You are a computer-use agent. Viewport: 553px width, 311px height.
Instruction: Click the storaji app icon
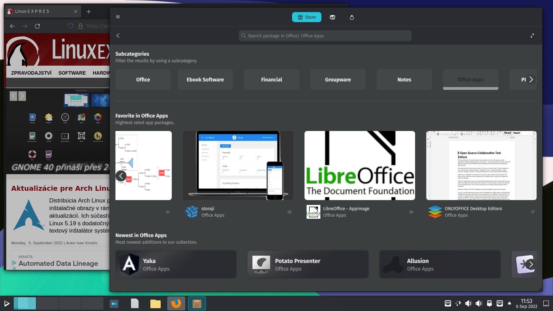(x=192, y=211)
